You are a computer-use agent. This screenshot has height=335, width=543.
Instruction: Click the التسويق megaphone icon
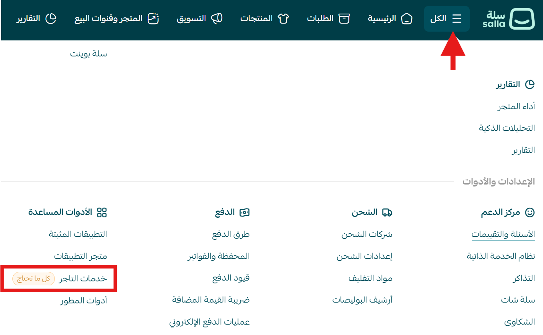tap(217, 19)
